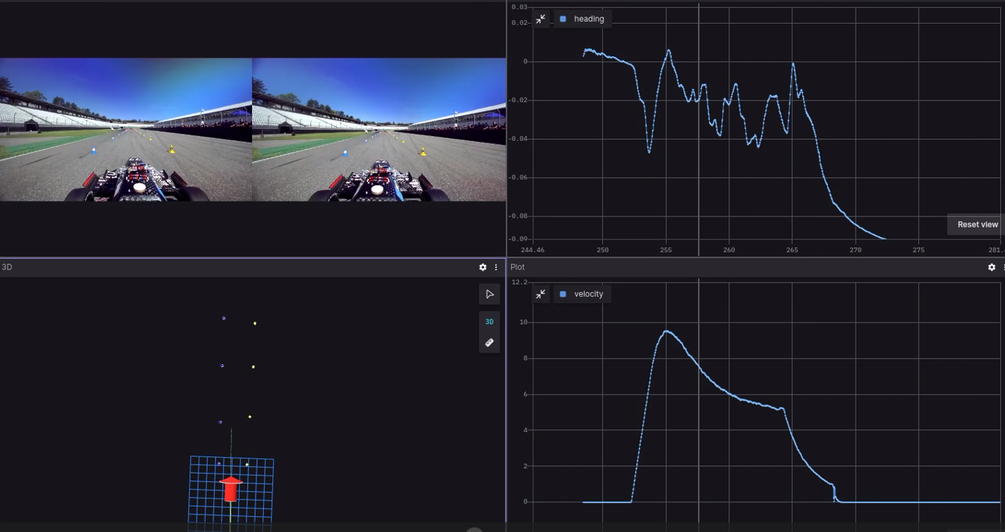The height and width of the screenshot is (532, 1005).
Task: Select the 3D panel title tab
Action: click(6, 267)
